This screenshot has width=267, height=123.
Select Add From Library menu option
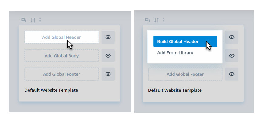[x=175, y=53]
